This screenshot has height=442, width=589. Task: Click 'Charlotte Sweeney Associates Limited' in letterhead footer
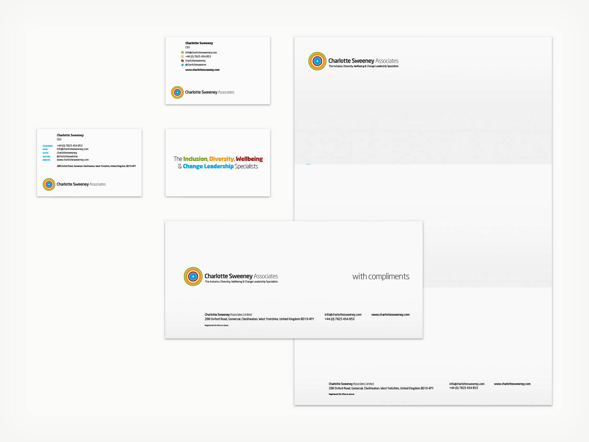351,384
